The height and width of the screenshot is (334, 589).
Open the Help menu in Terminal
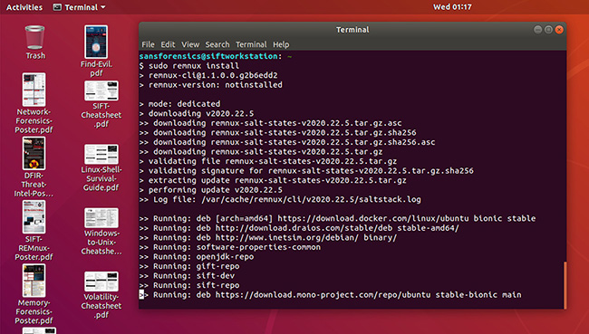[281, 44]
